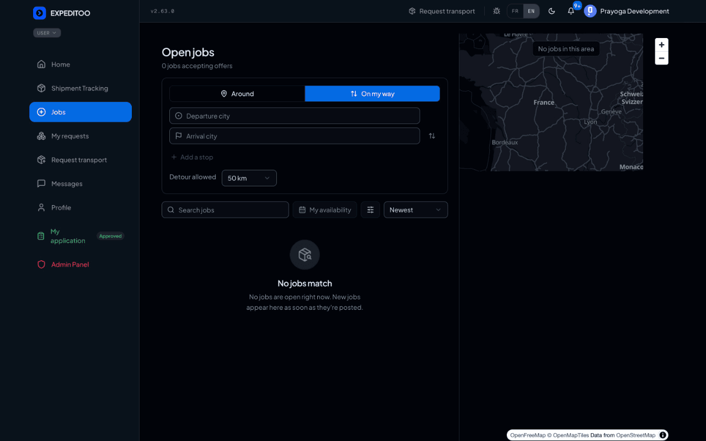
Task: Switch language to FR
Action: point(515,11)
